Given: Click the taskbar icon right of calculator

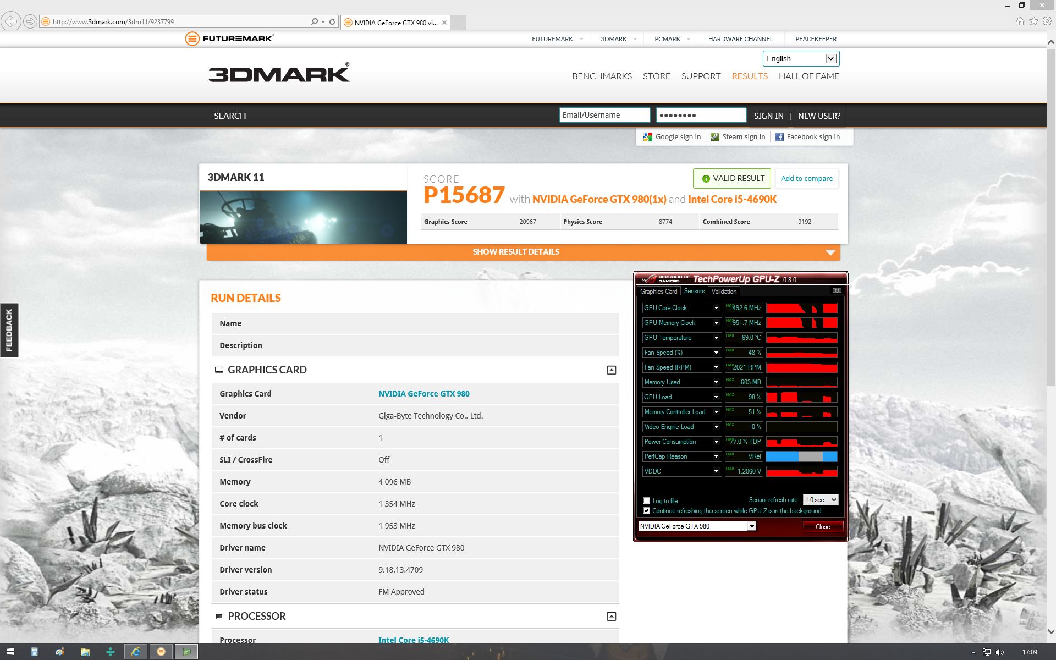Looking at the screenshot, I should click(x=59, y=652).
